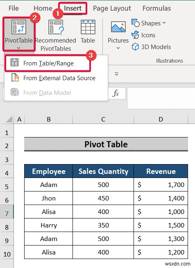
Task: Click the From Table/Range icon
Action: (x=15, y=63)
